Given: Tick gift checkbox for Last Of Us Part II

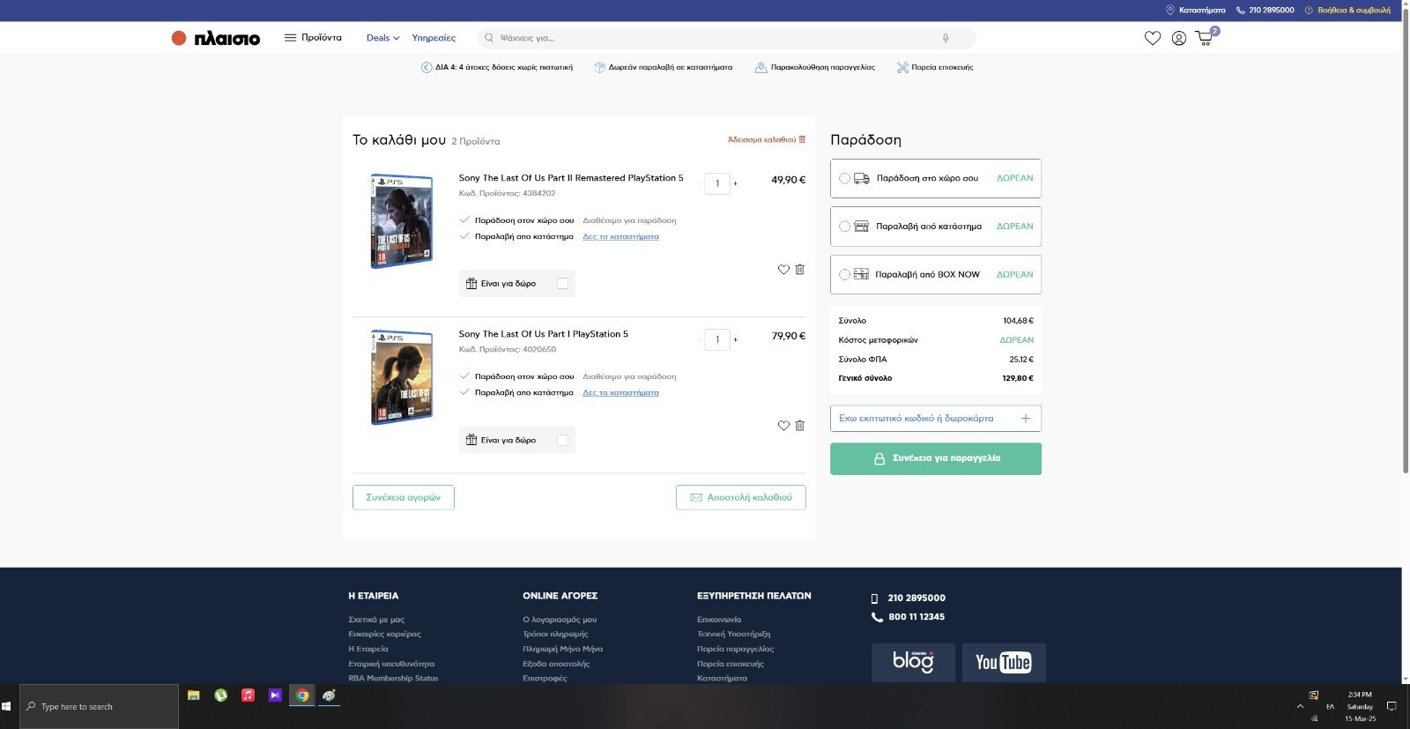Looking at the screenshot, I should coord(563,284).
